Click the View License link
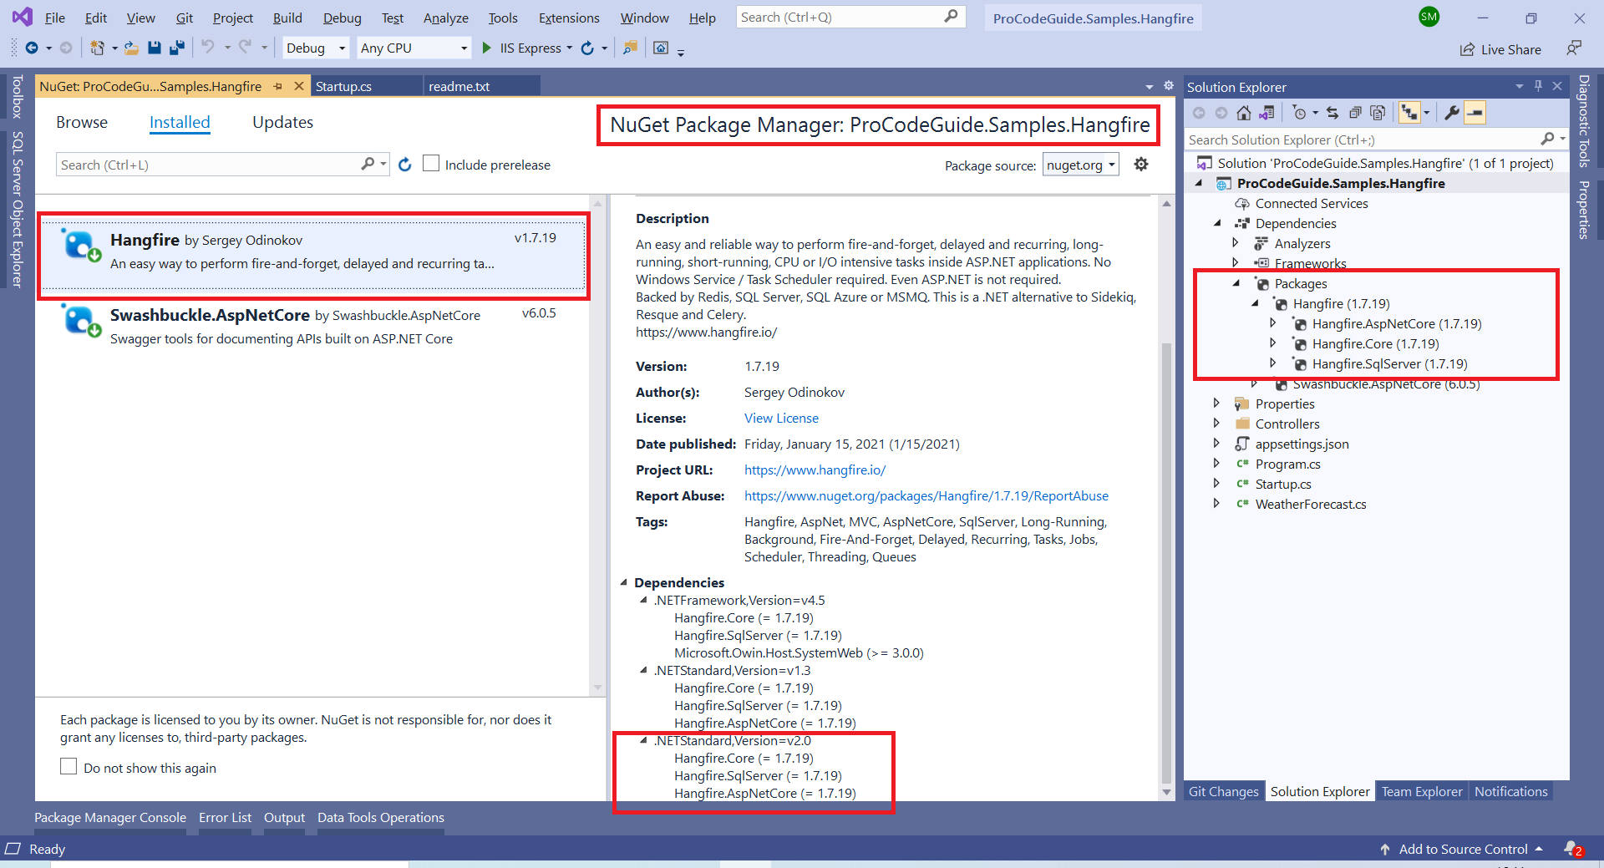This screenshot has height=868, width=1604. [x=781, y=418]
